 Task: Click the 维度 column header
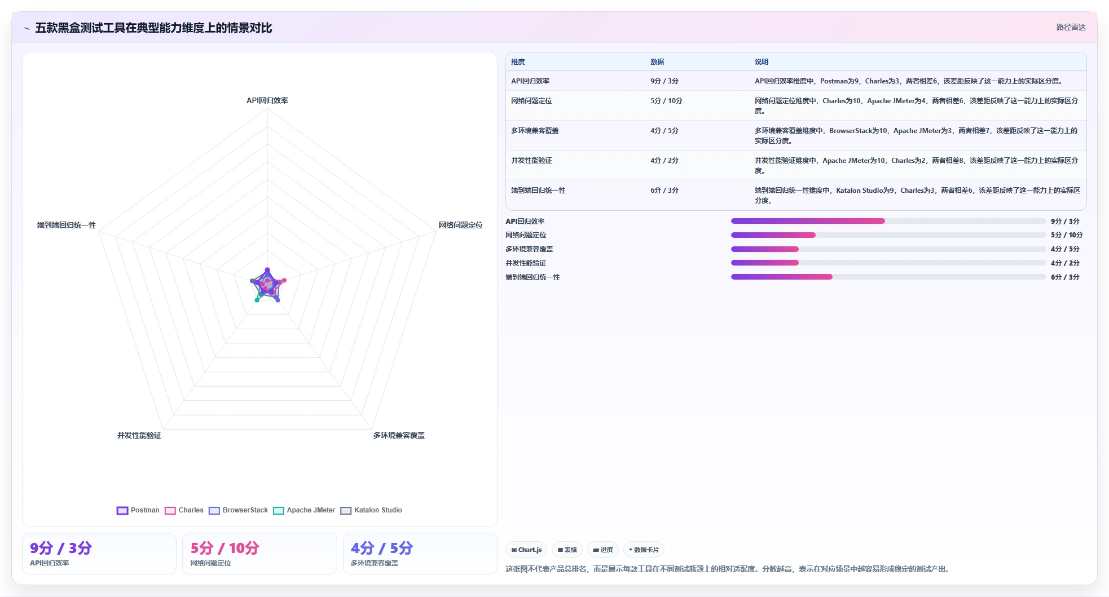point(518,62)
